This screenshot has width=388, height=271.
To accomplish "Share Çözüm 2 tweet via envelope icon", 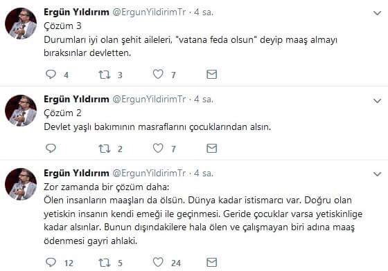I will 212,149.
